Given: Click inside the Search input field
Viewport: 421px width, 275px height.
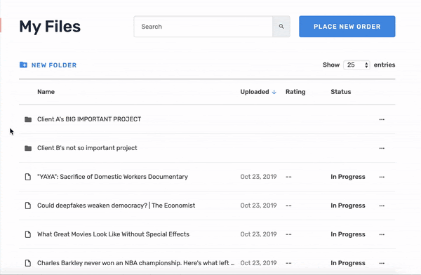Looking at the screenshot, I should point(203,27).
